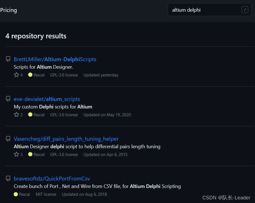Click the search field containing 'altium delphi'
This screenshot has width=255, height=203.
[x=204, y=10]
